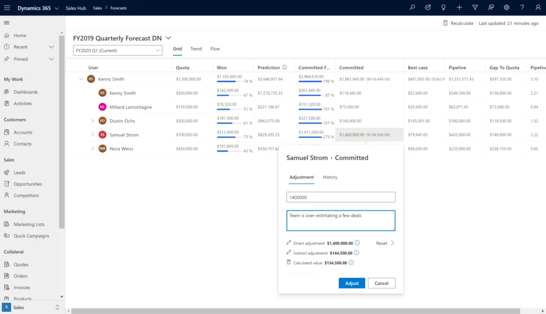Expand the Recent section in sidebar
Image resolution: width=546 pixels, height=314 pixels.
(x=52, y=47)
